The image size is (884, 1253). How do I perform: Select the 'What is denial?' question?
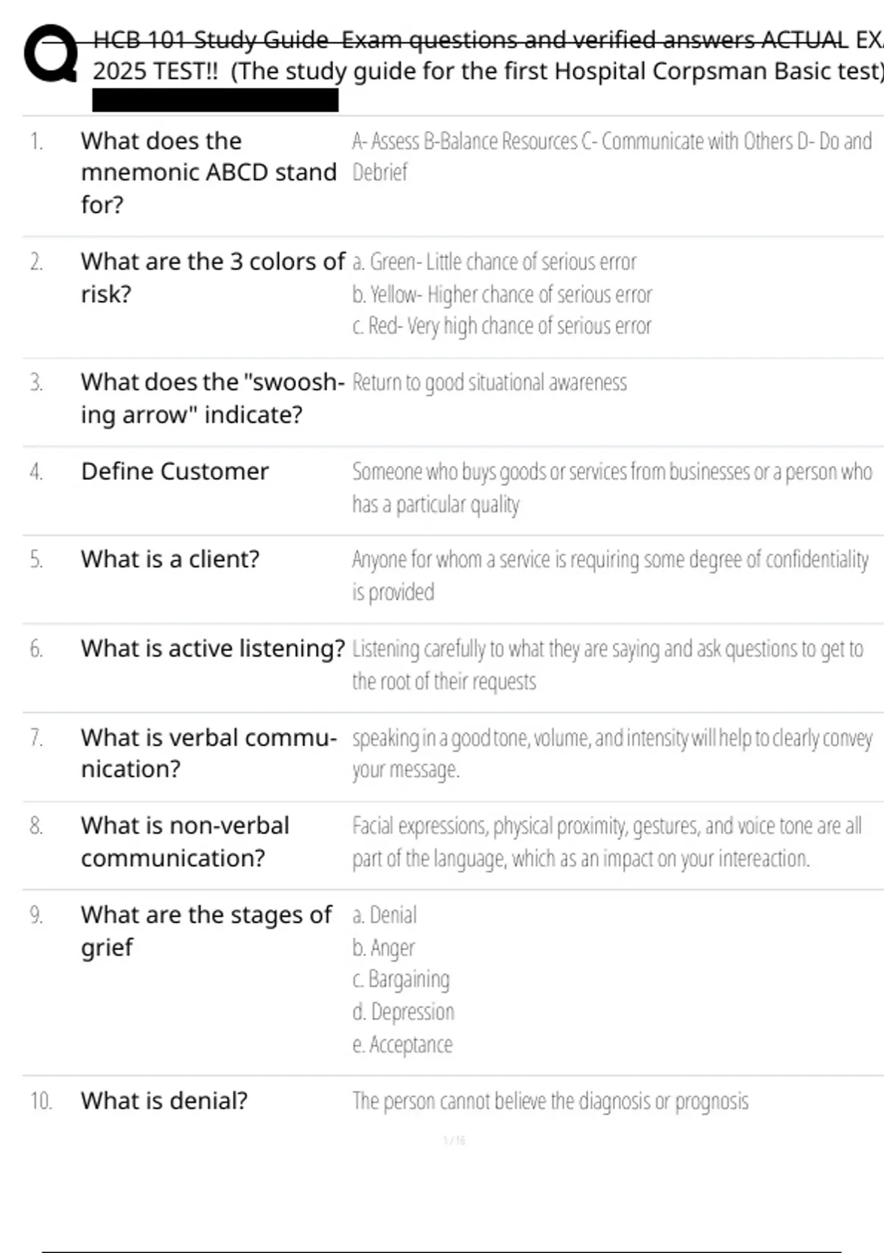click(164, 1100)
